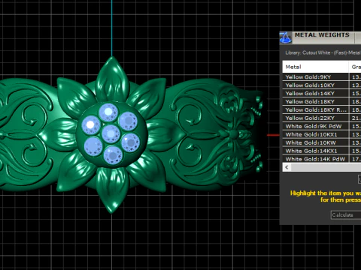The image size is (361, 270).
Task: Click the Metal Weights scale icon
Action: click(x=286, y=37)
